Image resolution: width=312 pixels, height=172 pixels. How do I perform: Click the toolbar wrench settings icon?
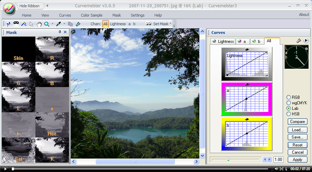pyautogui.click(x=78, y=24)
